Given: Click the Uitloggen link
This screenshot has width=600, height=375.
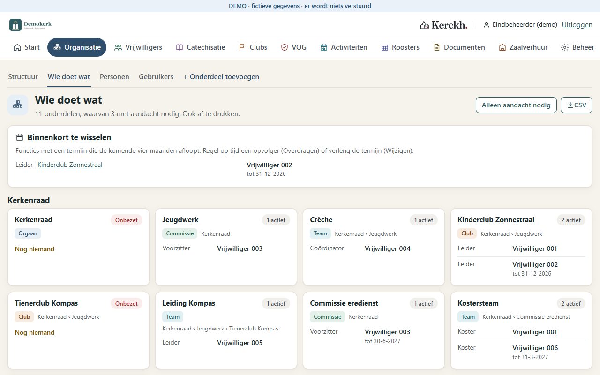Looking at the screenshot, I should [x=577, y=25].
